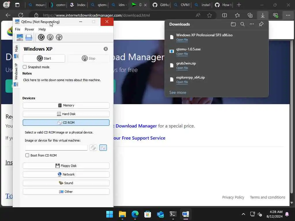Click Terms and conditions link
The image size is (295, 221).
click(268, 197)
